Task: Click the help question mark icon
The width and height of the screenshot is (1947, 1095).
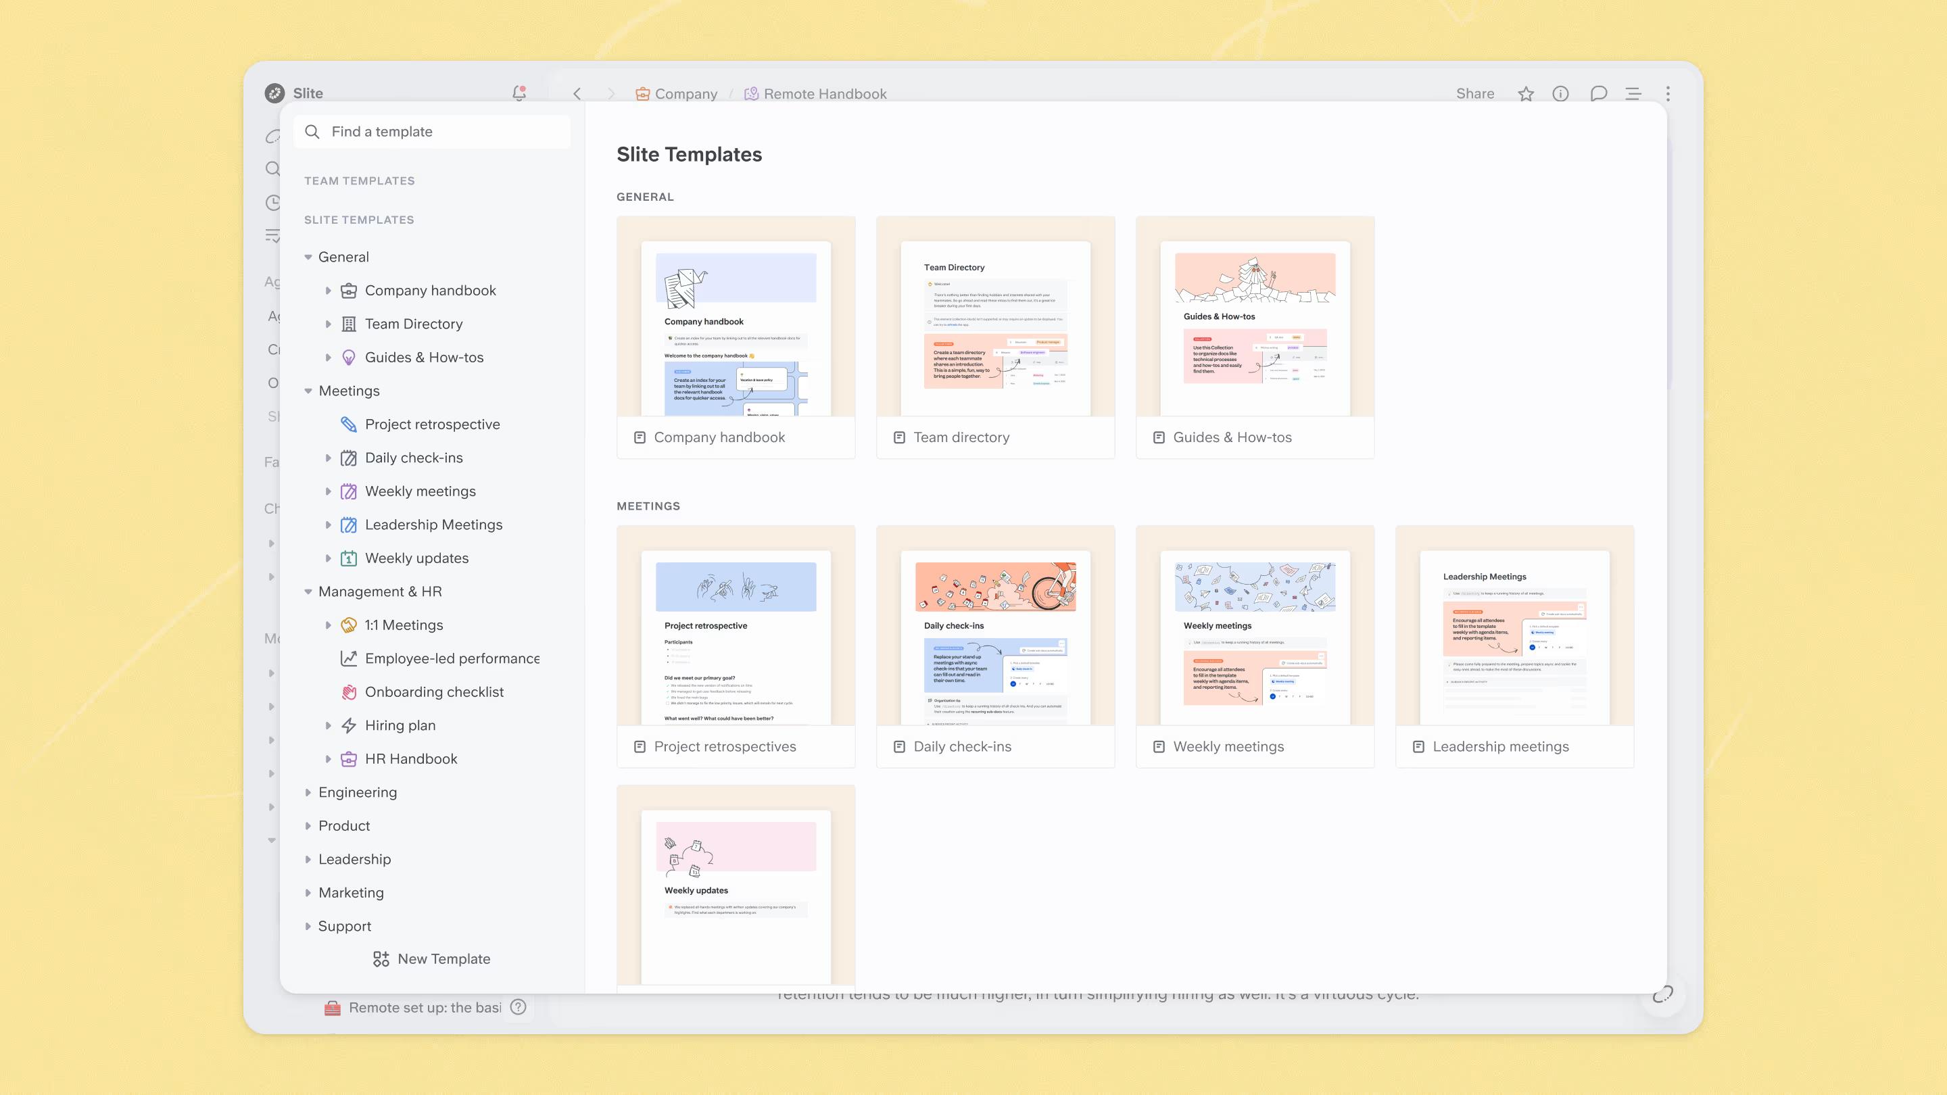Action: (x=518, y=1006)
